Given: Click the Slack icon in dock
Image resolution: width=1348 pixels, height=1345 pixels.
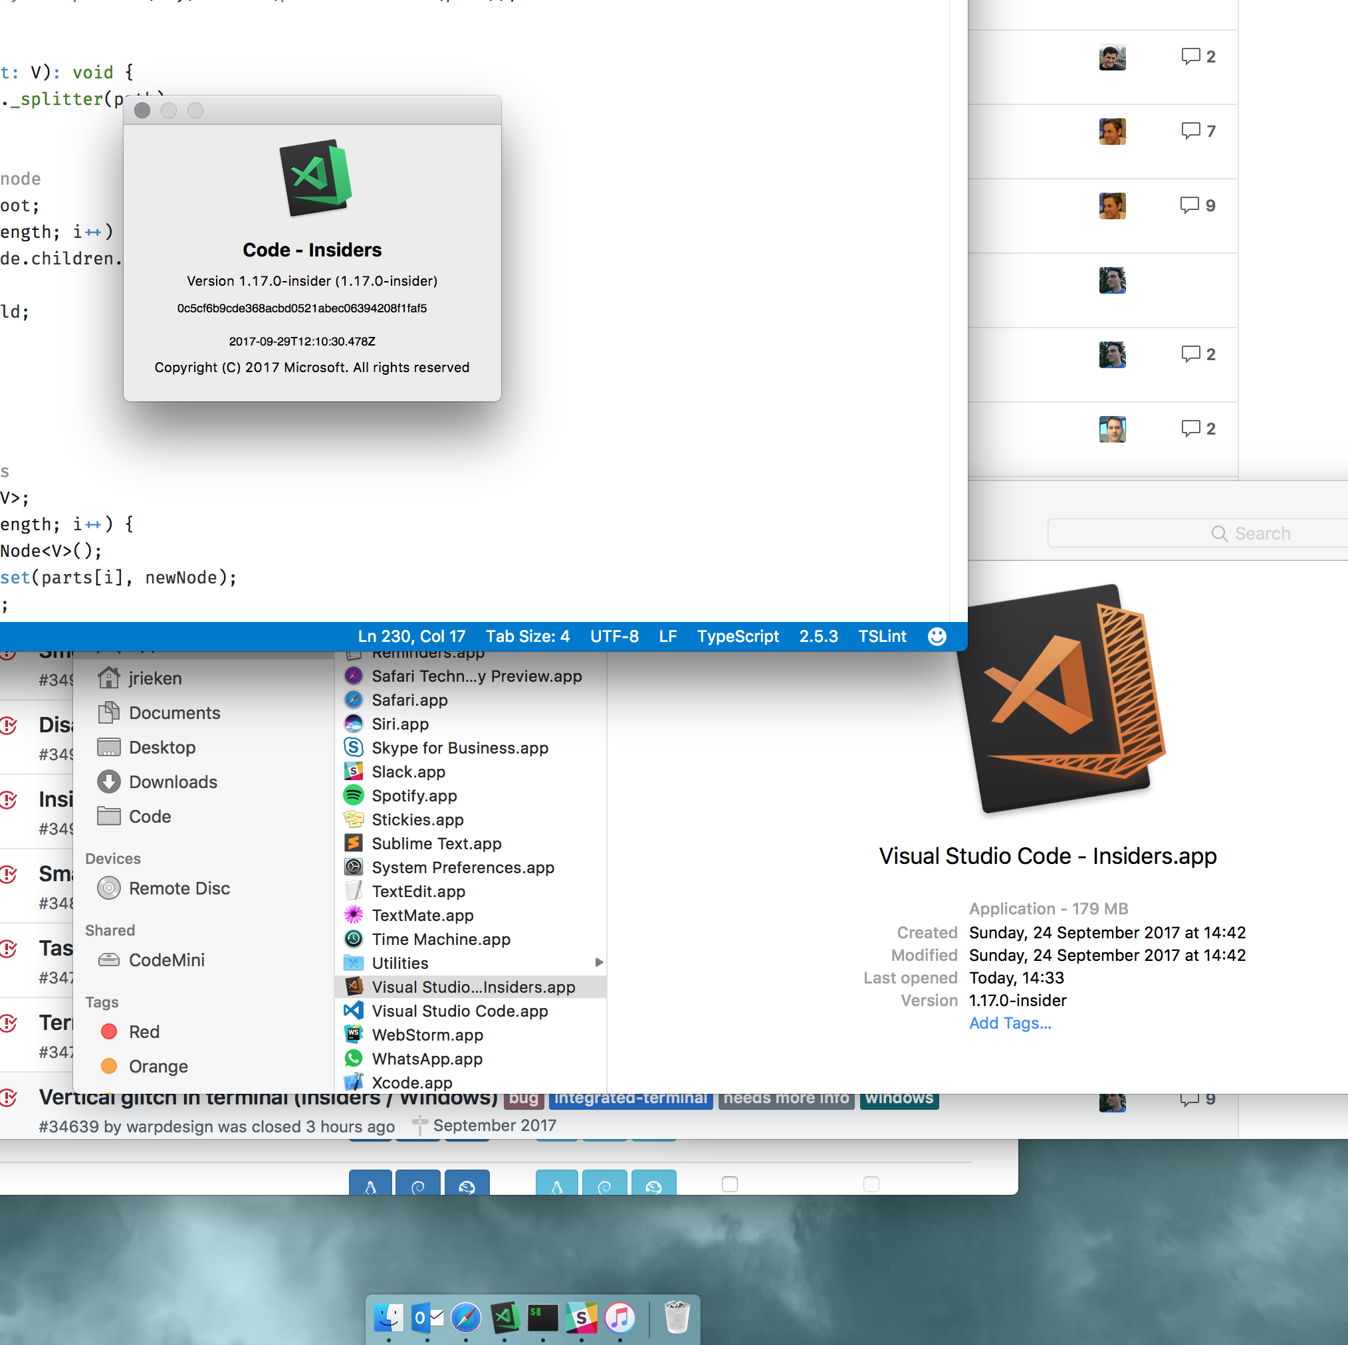Looking at the screenshot, I should click(x=581, y=1318).
